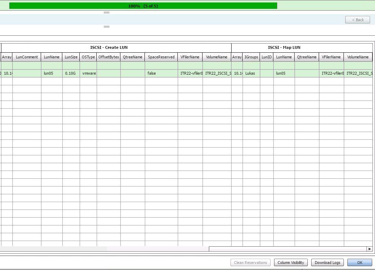Click the lower pane splitter grip above table
This screenshot has width=375, height=270.
[107, 27]
